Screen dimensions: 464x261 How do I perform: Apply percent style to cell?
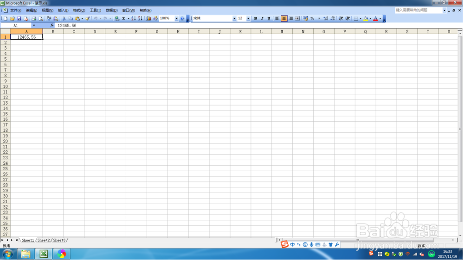pos(312,19)
